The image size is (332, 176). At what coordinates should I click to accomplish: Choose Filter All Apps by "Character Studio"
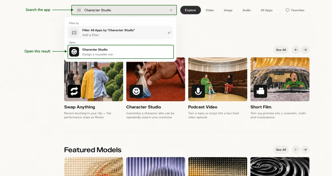[x=120, y=33]
